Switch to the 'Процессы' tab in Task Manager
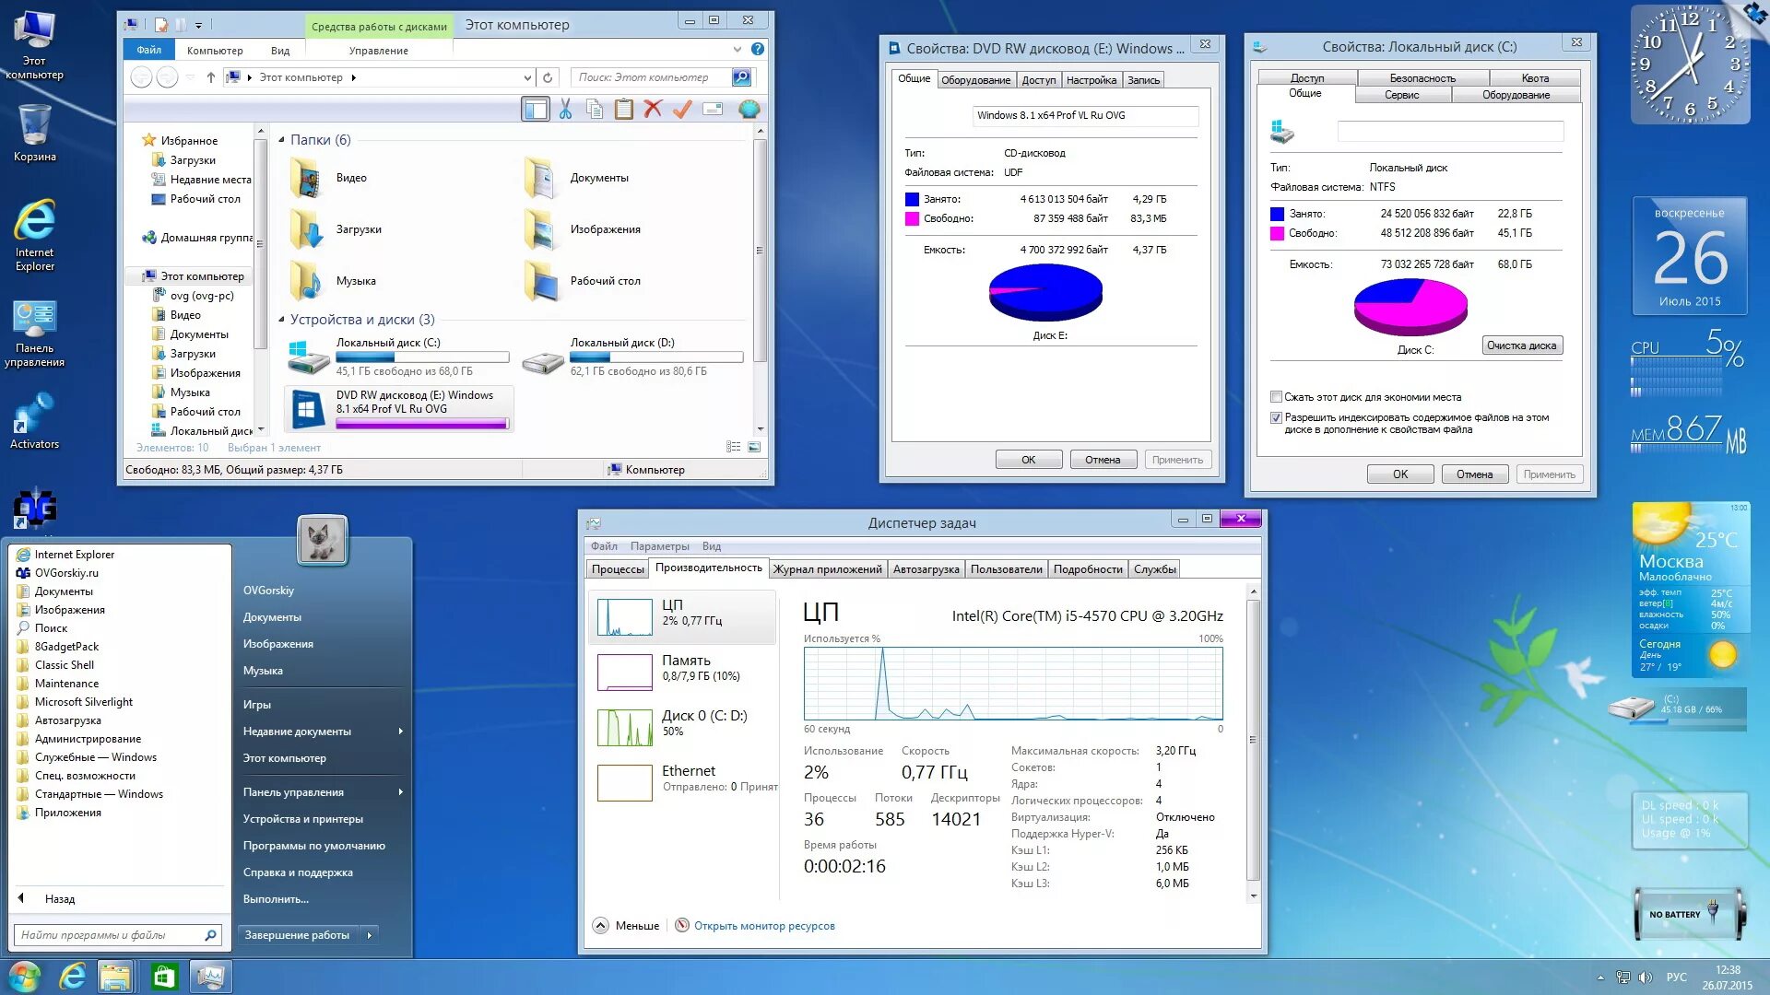Viewport: 1770px width, 995px height. click(x=617, y=569)
